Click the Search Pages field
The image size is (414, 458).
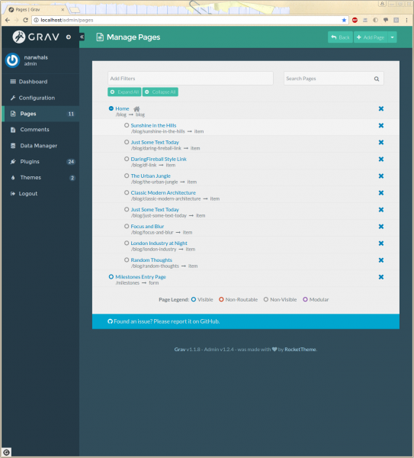[334, 79]
